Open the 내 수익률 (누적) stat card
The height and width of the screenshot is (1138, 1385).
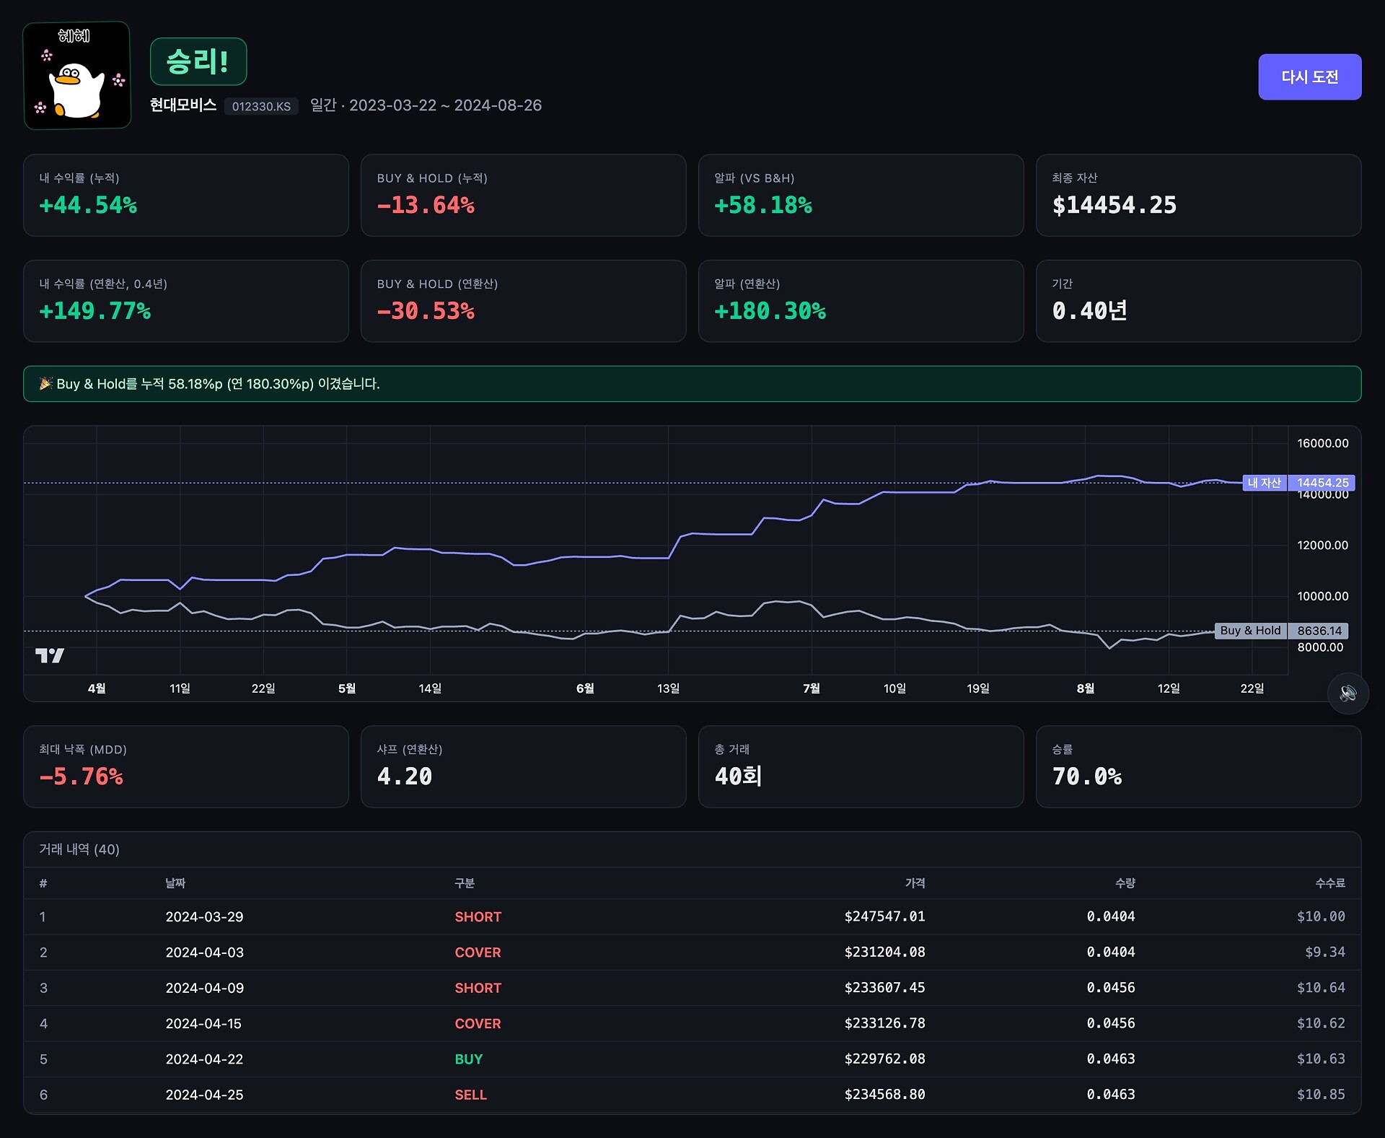point(185,195)
